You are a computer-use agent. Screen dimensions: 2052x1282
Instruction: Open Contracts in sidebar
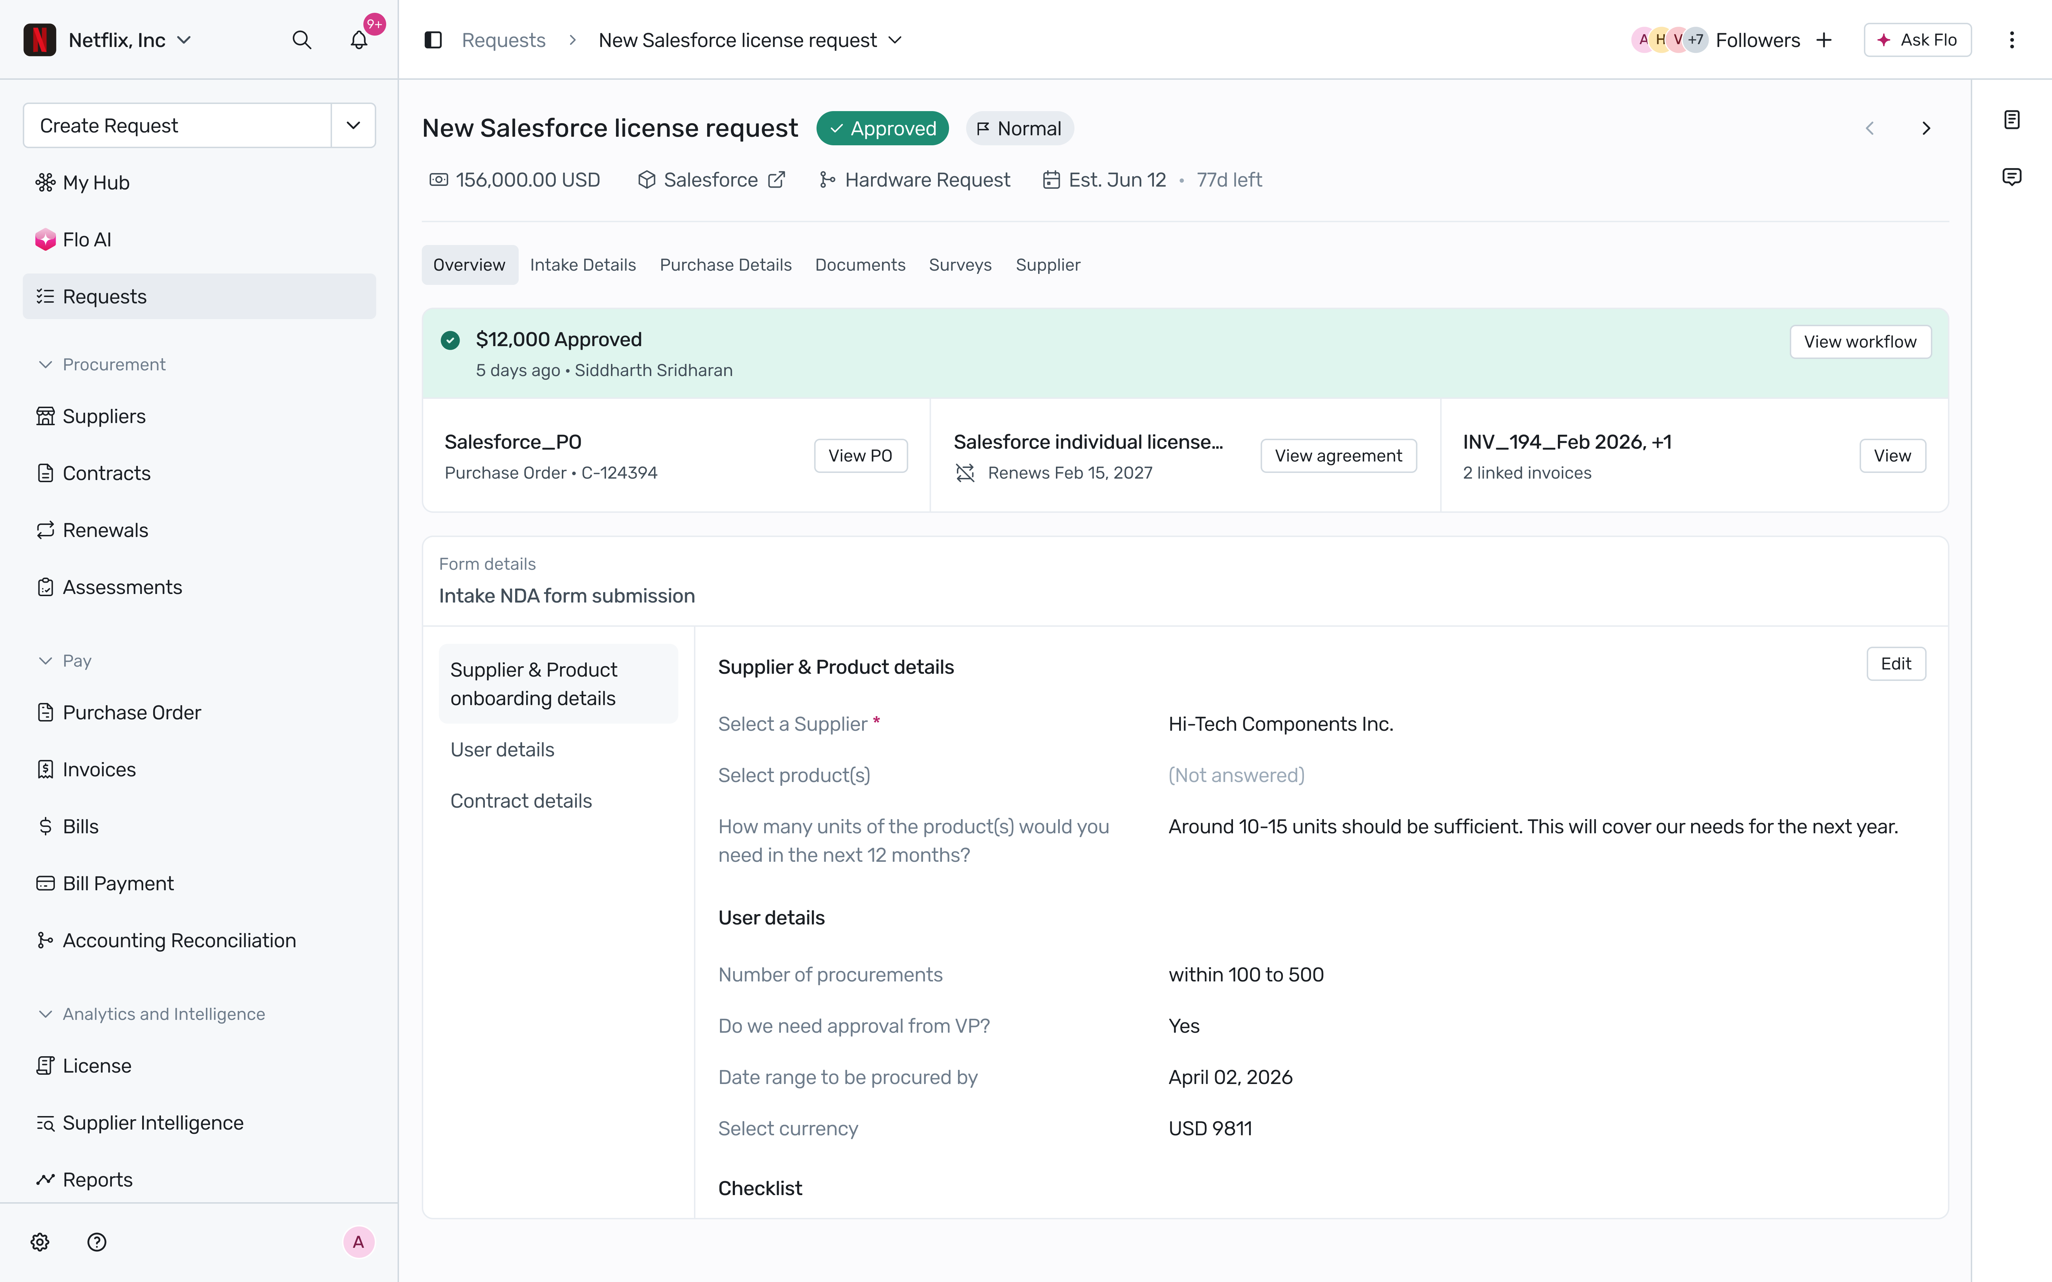[199, 473]
